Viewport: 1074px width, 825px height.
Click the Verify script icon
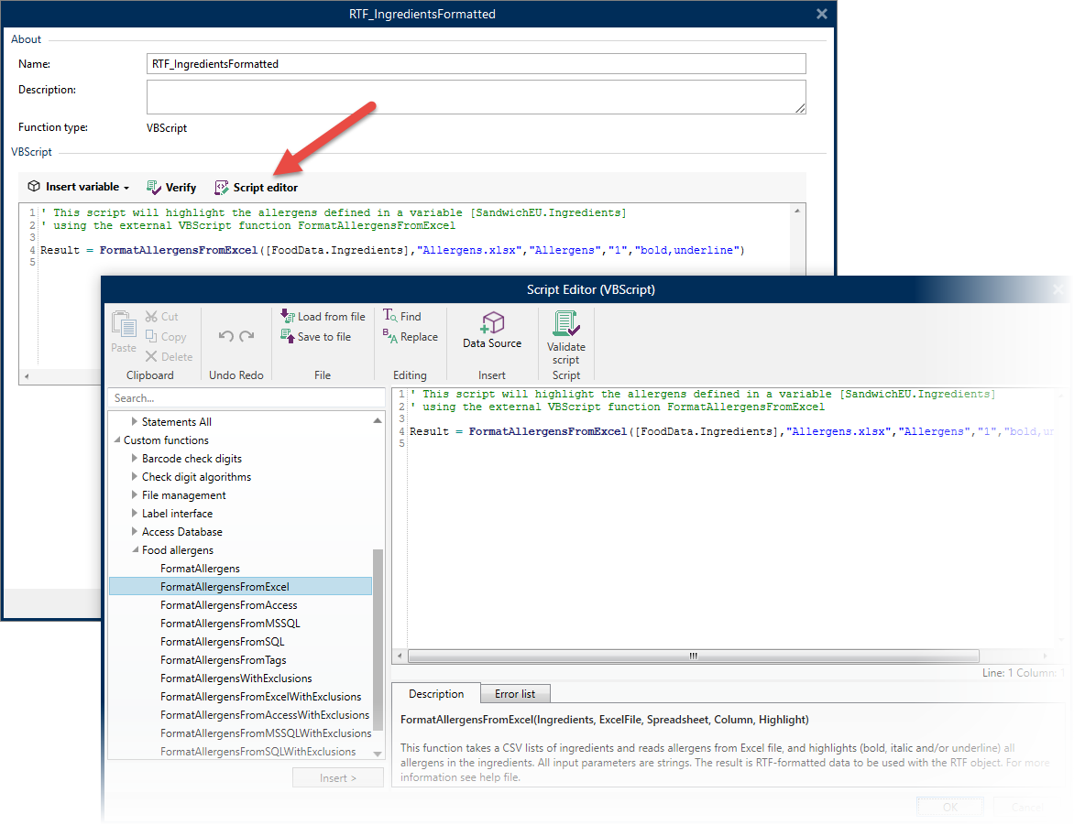pos(153,188)
